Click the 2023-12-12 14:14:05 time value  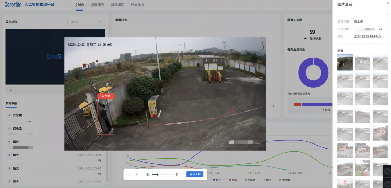coord(367,36)
